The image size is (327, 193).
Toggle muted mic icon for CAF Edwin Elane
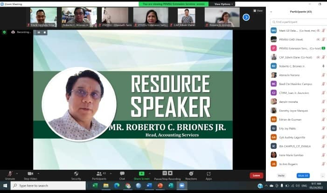coord(323,57)
